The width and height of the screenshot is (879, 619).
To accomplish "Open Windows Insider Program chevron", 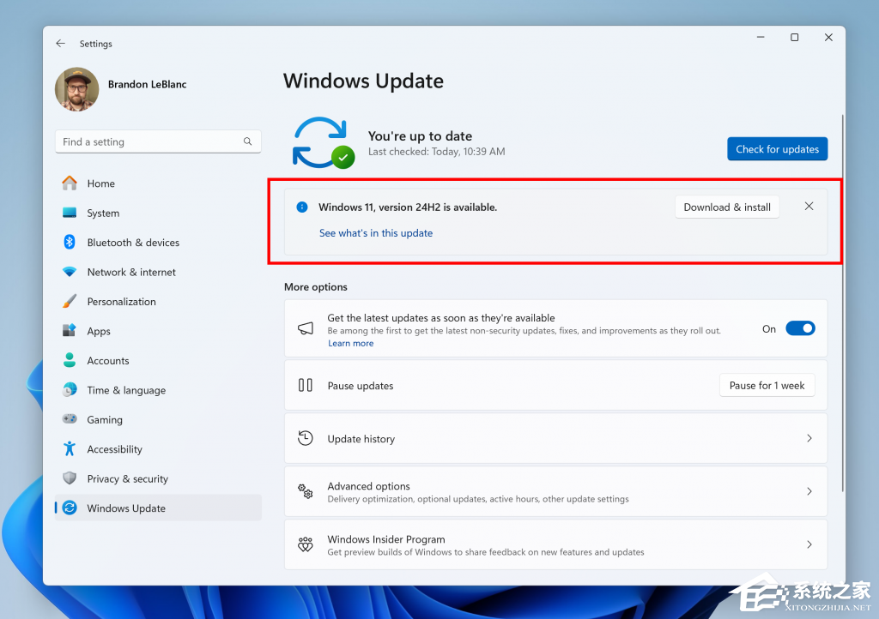I will click(809, 544).
